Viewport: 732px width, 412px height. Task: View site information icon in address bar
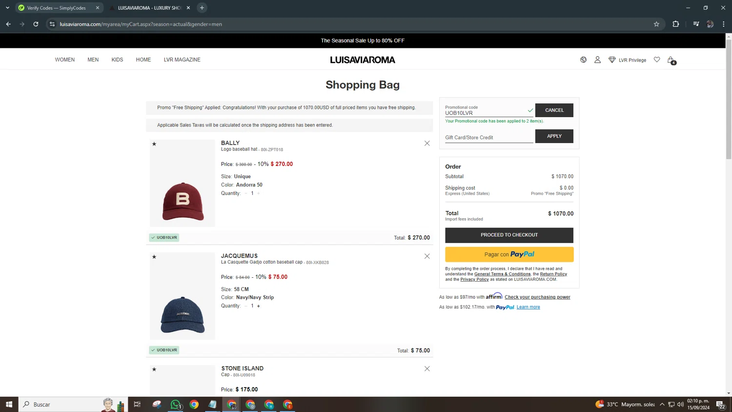tap(52, 24)
